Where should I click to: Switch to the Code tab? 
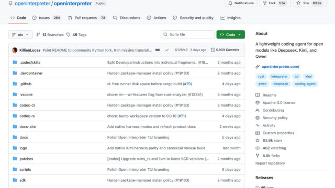(18, 18)
